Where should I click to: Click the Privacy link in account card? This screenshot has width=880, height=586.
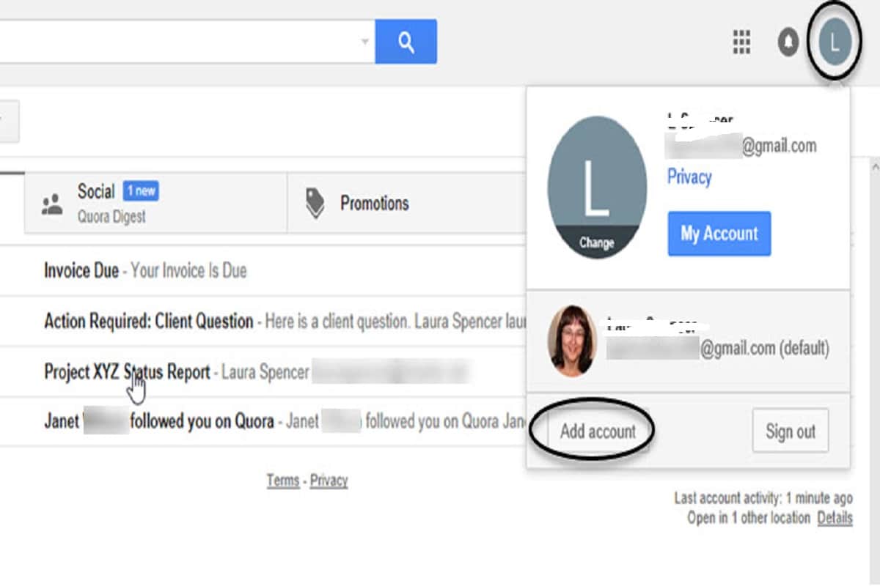(x=688, y=177)
